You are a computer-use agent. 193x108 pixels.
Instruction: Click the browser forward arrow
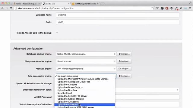tap(7, 8)
